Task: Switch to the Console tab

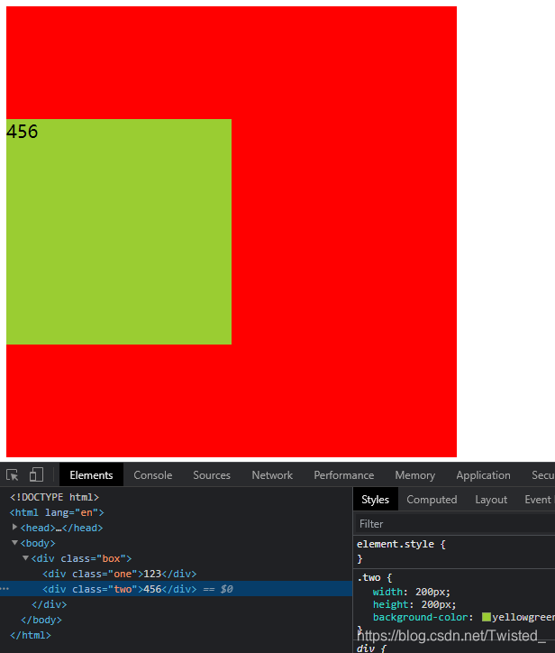Action: 152,475
